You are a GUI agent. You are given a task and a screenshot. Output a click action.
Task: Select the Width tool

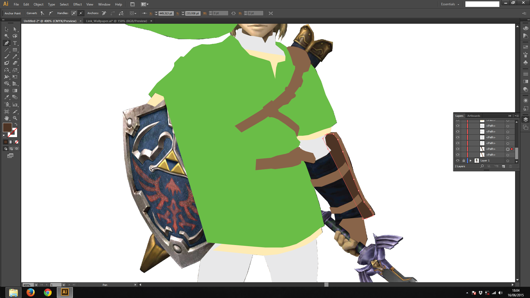[7, 77]
